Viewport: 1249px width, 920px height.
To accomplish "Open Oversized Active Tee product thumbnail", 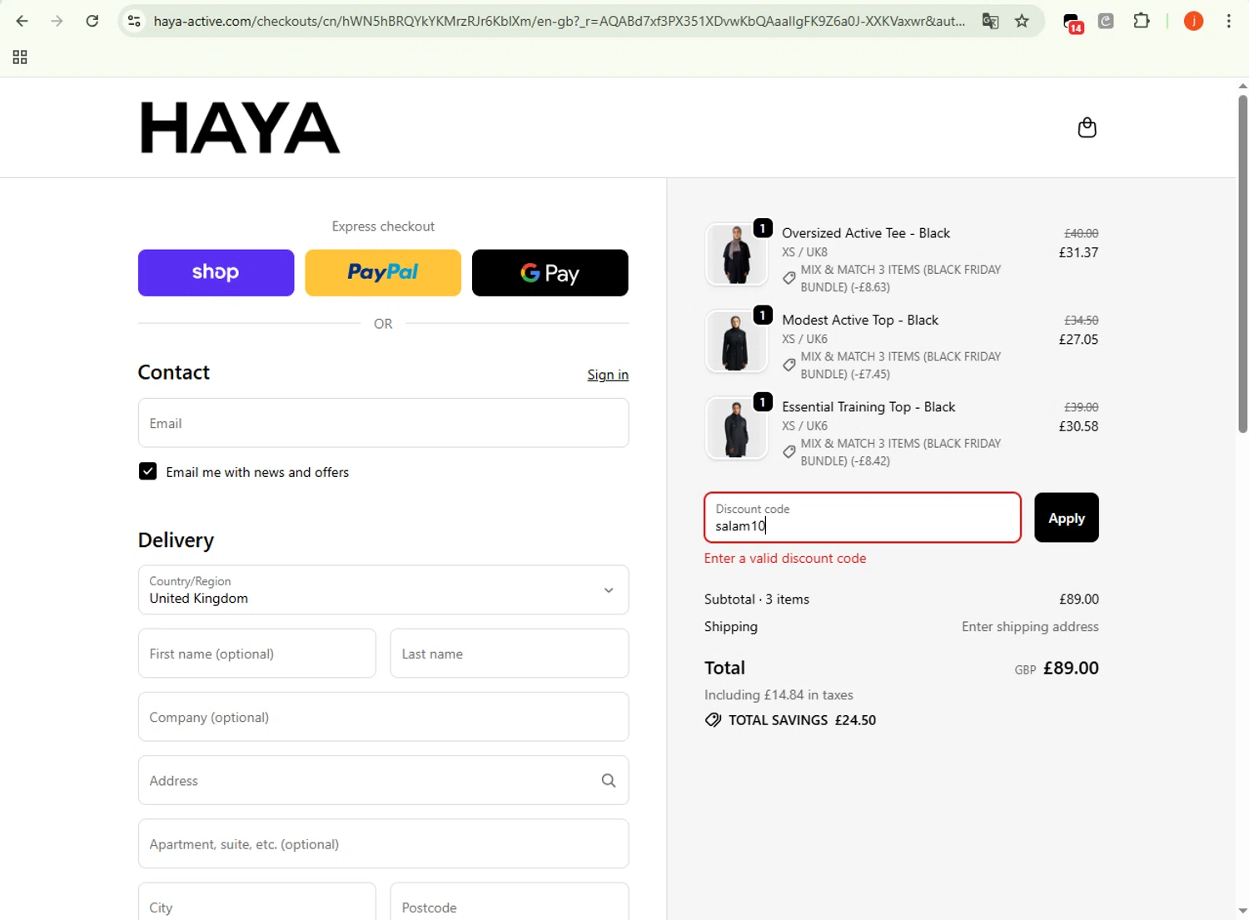I will tap(736, 254).
